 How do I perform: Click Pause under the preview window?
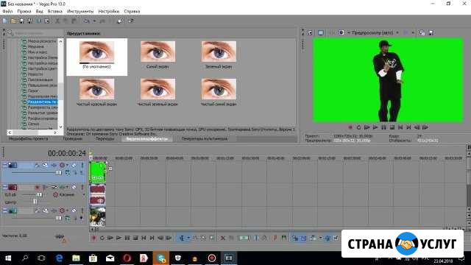384,127
